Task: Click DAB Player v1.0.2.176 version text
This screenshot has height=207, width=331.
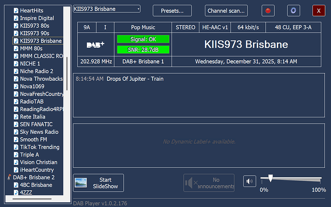Action: pyautogui.click(x=100, y=204)
